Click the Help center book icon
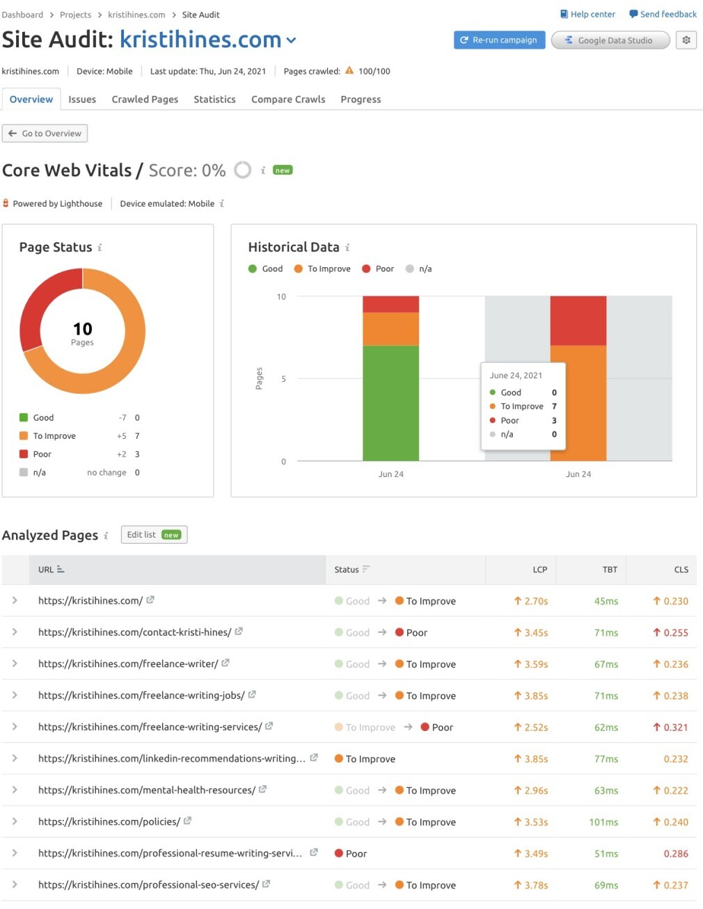This screenshot has height=909, width=703. pos(564,14)
